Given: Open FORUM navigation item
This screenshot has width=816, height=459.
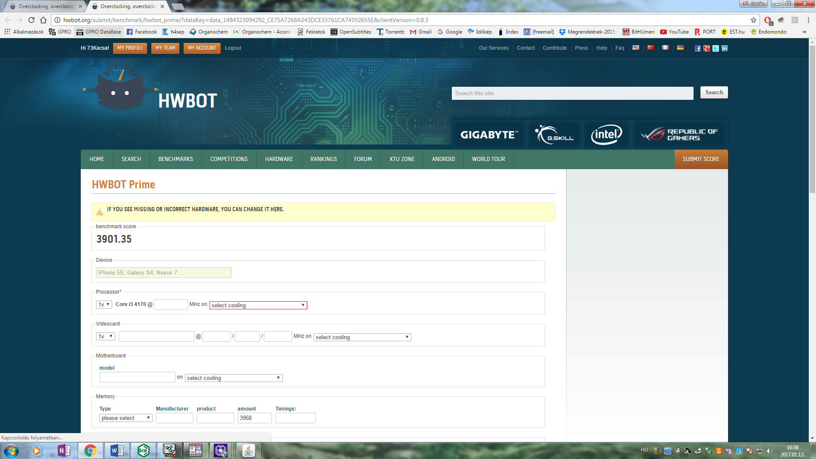Looking at the screenshot, I should coord(363,159).
